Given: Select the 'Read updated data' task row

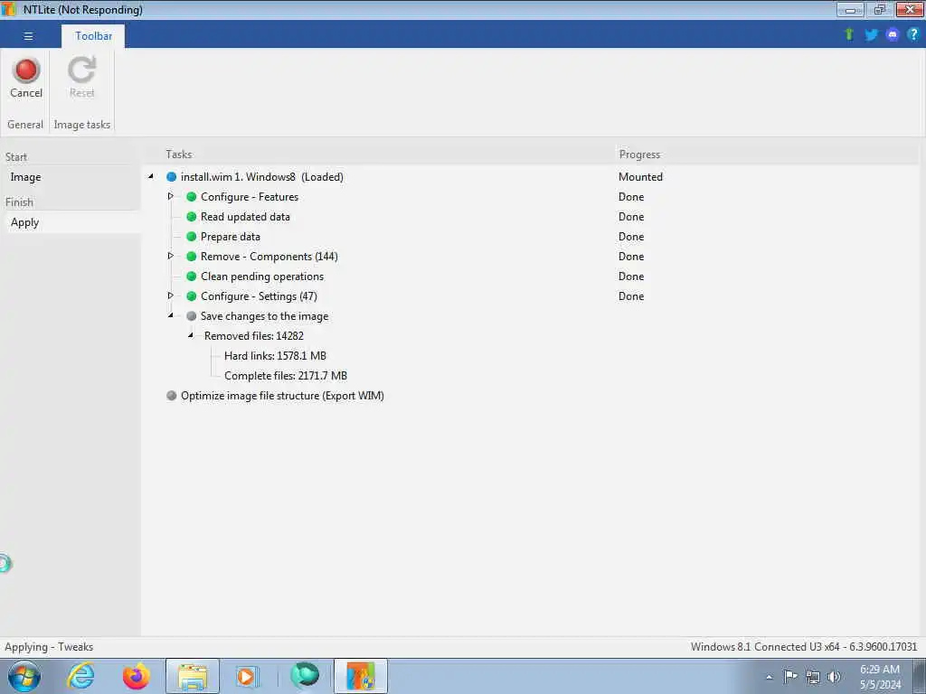Looking at the screenshot, I should (245, 217).
